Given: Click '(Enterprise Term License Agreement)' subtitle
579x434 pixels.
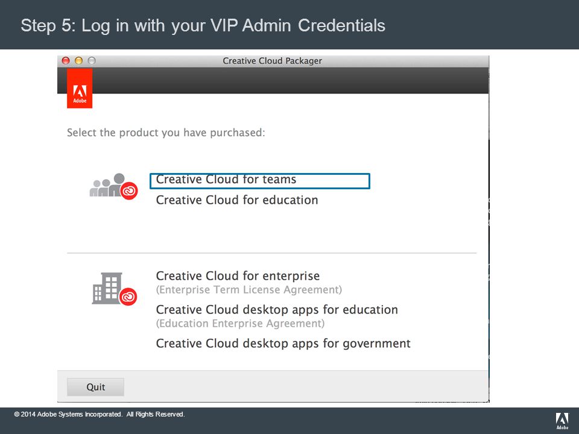Looking at the screenshot, I should point(249,290).
